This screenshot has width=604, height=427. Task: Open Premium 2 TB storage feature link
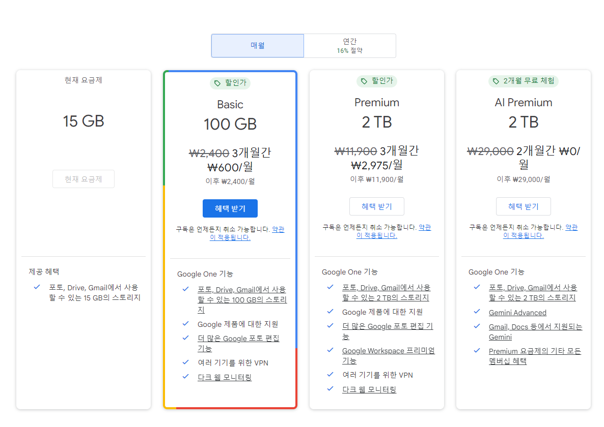(387, 292)
